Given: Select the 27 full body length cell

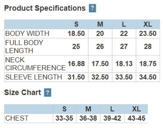Looking at the screenshot, I should click(124, 47).
